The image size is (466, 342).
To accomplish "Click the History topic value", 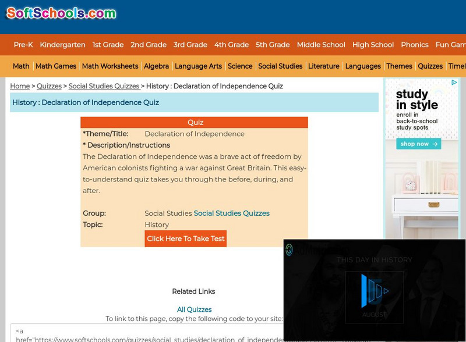I will pos(157,225).
